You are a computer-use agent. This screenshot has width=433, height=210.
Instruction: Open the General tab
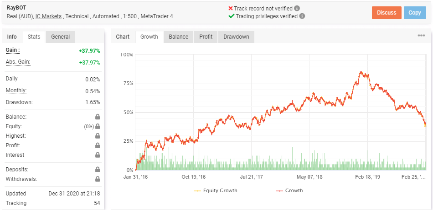(61, 37)
